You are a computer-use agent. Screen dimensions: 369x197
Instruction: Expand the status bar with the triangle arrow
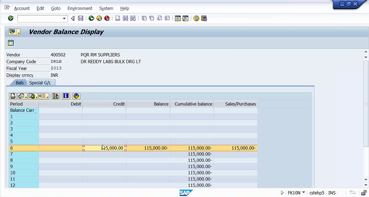point(282,193)
